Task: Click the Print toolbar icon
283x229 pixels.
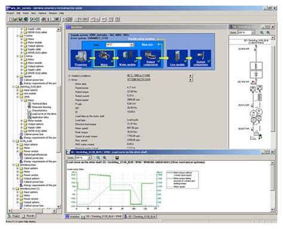Action: 44,19
